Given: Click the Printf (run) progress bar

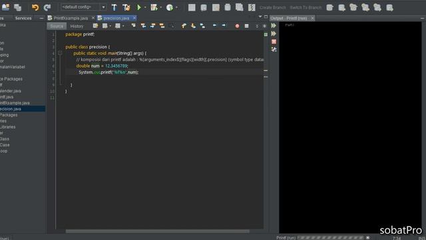Looking at the screenshot, I should pyautogui.click(x=330, y=237).
